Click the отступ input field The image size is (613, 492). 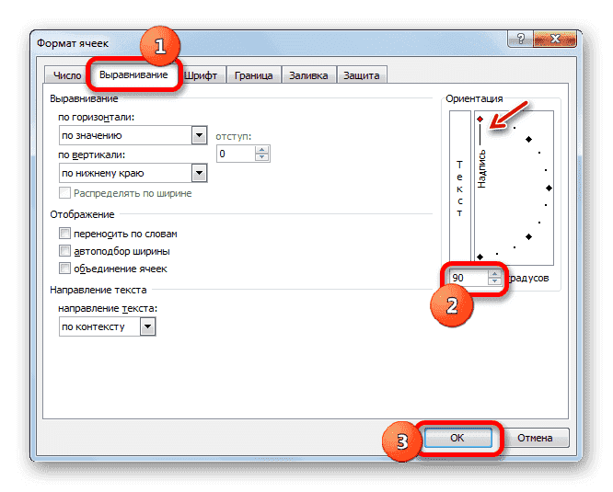[236, 154]
